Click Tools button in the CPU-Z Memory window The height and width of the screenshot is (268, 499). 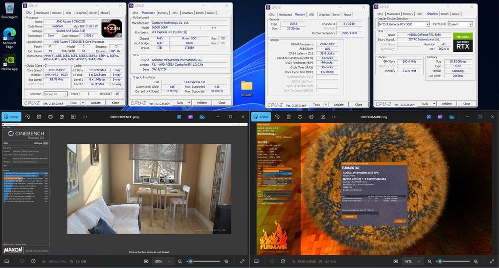point(316,105)
